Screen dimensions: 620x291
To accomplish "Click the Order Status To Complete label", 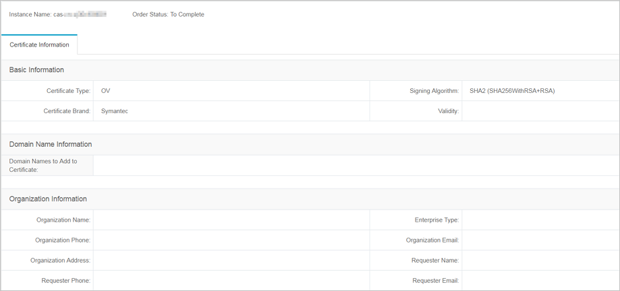I will click(x=169, y=15).
